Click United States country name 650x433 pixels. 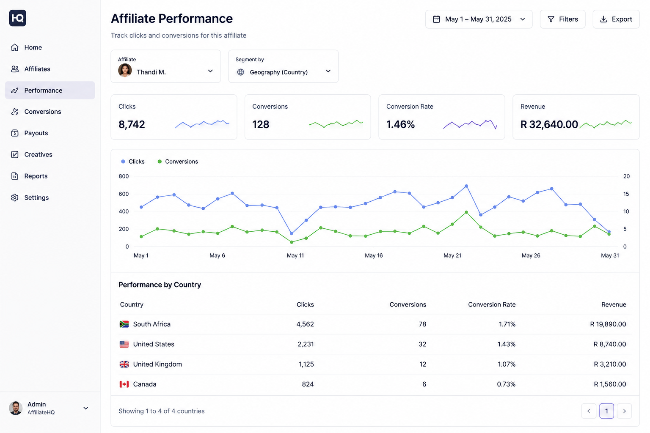pos(154,344)
